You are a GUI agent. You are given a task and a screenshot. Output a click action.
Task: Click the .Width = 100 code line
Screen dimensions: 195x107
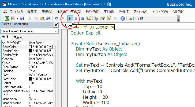click(95, 102)
